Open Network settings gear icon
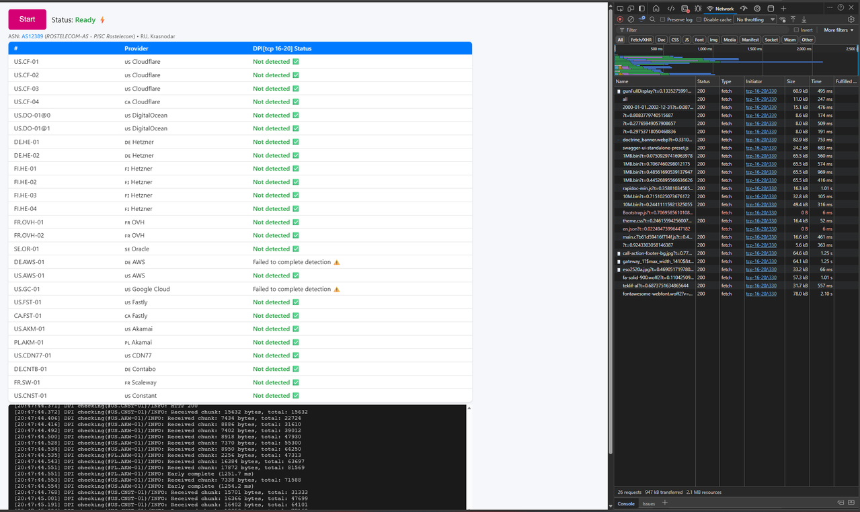This screenshot has height=512, width=860. coord(851,19)
